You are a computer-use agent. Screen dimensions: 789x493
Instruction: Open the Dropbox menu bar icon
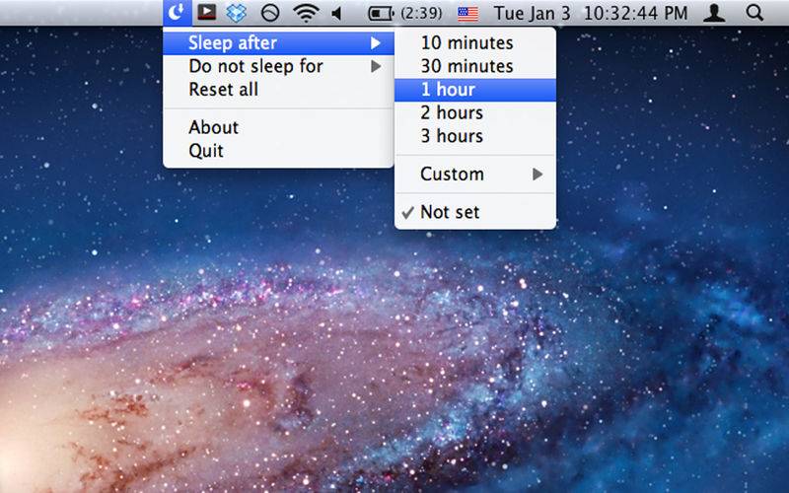(x=236, y=13)
